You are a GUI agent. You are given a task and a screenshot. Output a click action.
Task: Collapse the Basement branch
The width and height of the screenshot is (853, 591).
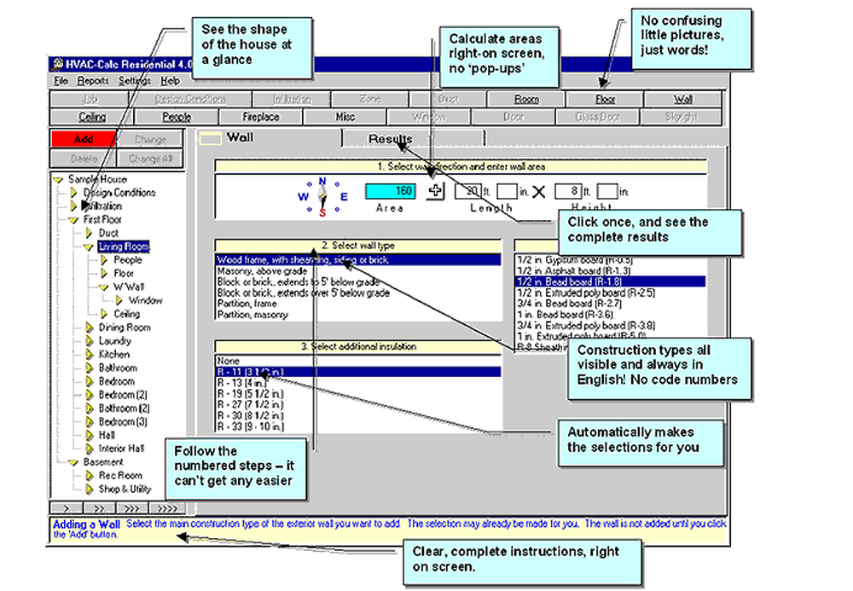tap(73, 461)
